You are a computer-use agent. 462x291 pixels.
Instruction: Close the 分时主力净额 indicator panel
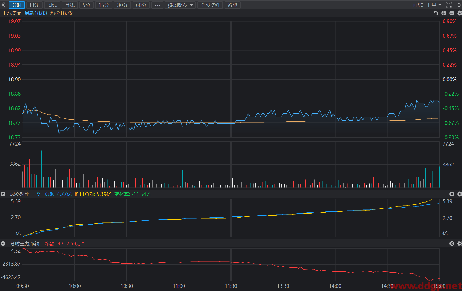click(x=452, y=243)
